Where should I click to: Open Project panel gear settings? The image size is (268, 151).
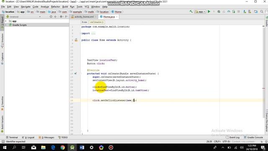click(61, 17)
